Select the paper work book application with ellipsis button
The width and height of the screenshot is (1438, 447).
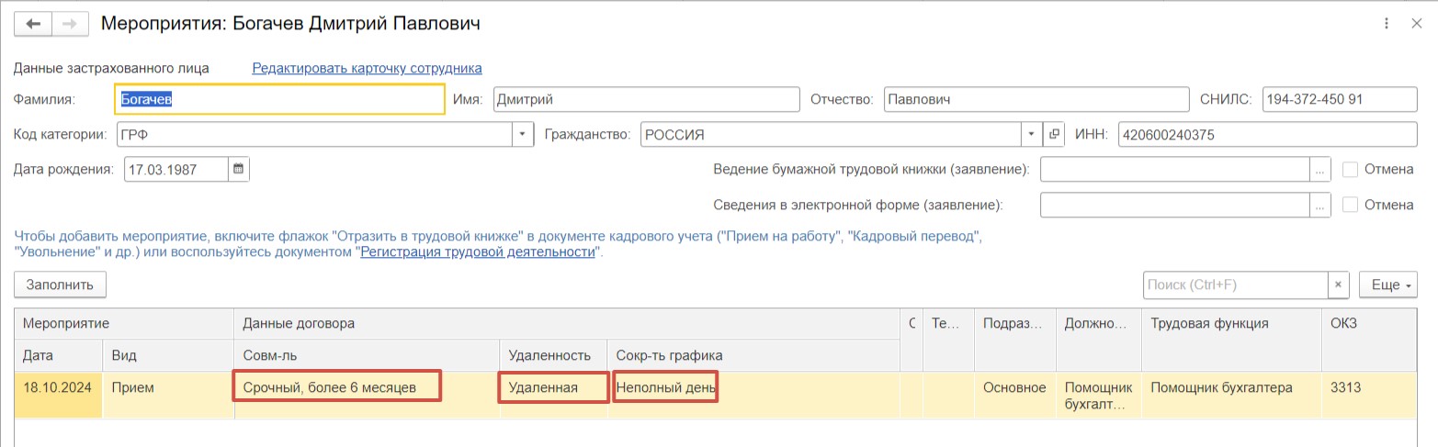point(1320,170)
